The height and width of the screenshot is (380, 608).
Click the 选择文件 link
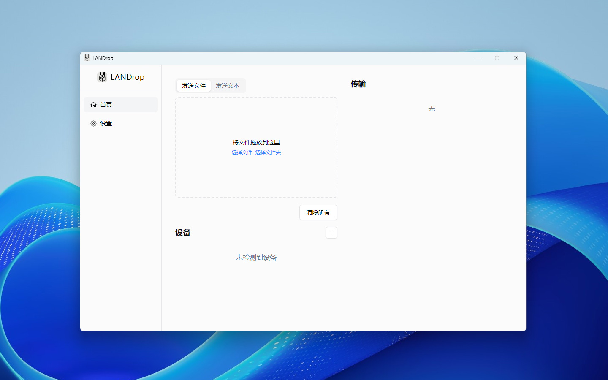242,152
